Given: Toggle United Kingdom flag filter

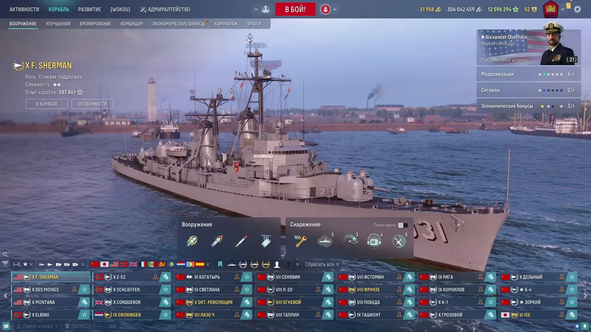Looking at the screenshot, I should click(133, 264).
